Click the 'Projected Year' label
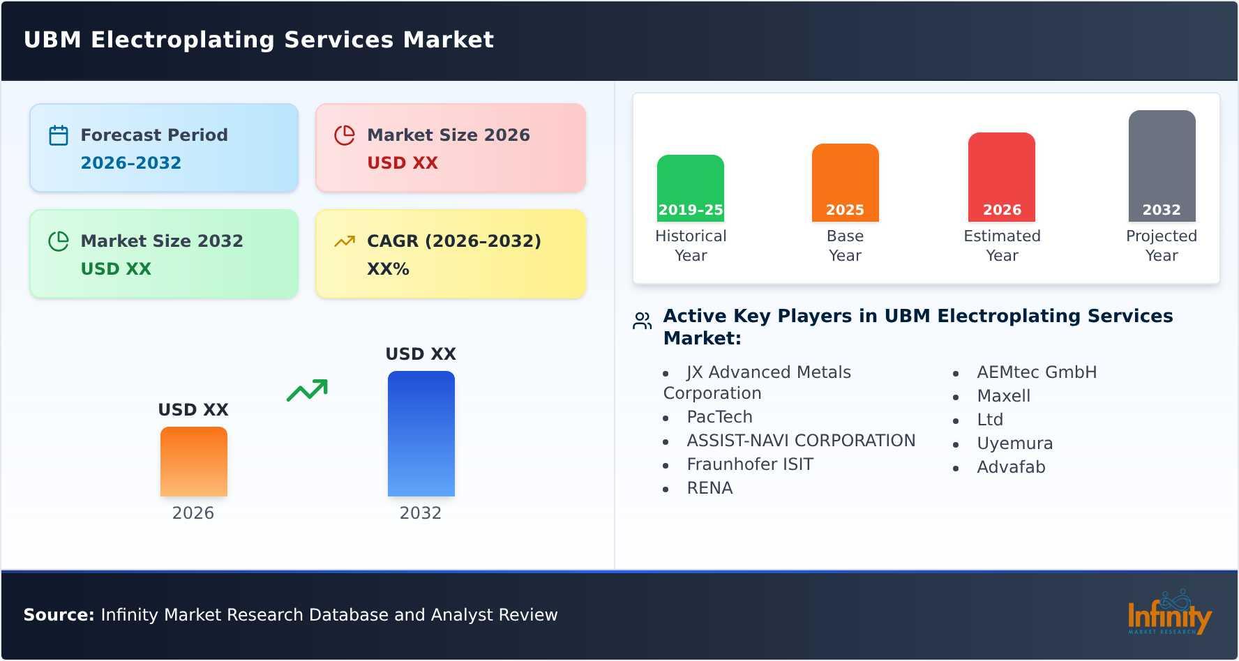 [x=1162, y=246]
